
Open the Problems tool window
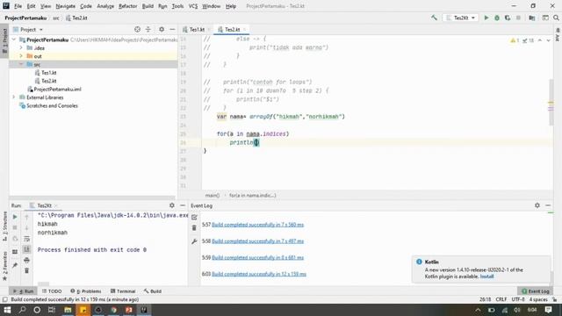click(86, 291)
